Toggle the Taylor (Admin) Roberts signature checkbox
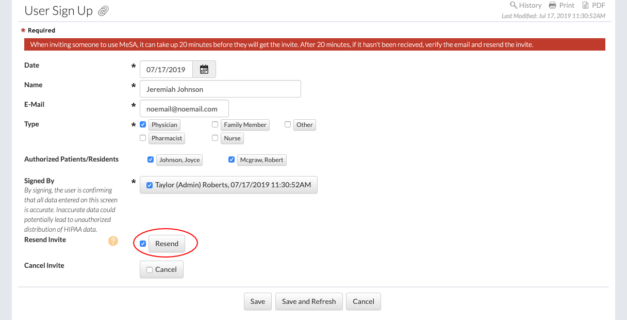Screen dimensions: 627x320 click(x=149, y=185)
